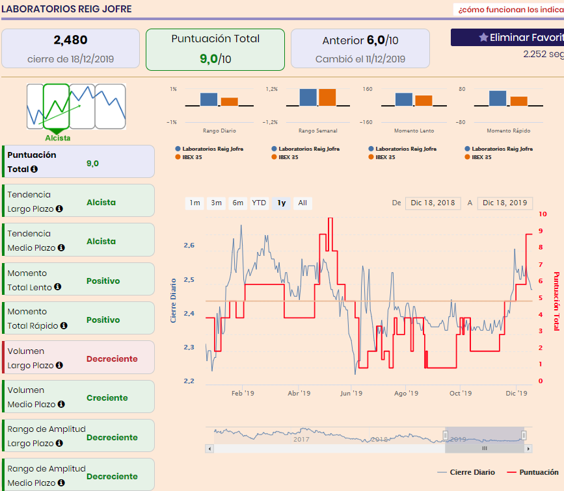Toggle Laboratorios Reig Jofre in Rango Semanal legend
This screenshot has width=564, height=491.
coord(305,149)
